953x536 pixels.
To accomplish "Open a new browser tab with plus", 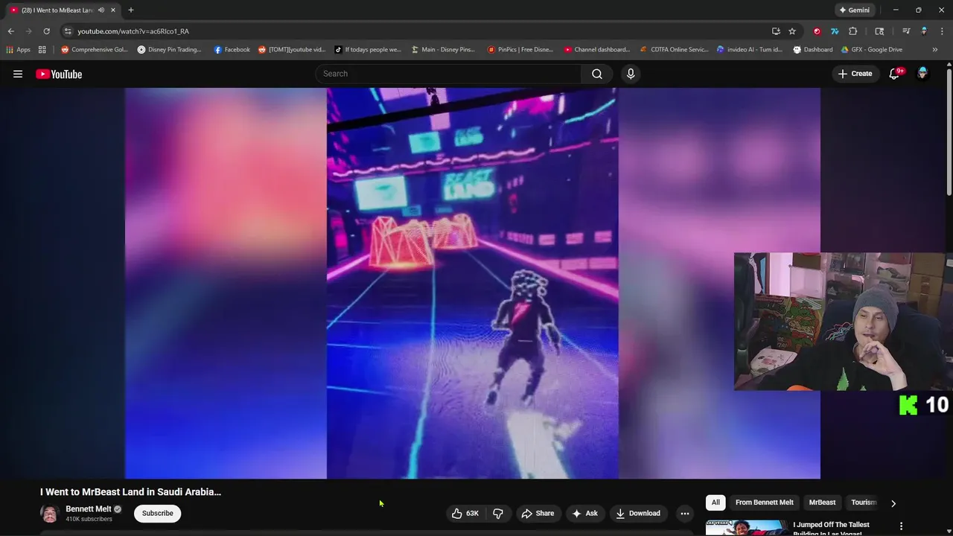I will pyautogui.click(x=130, y=10).
